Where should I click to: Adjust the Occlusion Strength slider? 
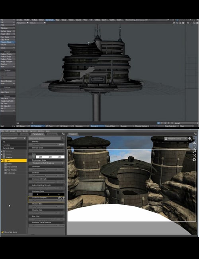point(45,182)
